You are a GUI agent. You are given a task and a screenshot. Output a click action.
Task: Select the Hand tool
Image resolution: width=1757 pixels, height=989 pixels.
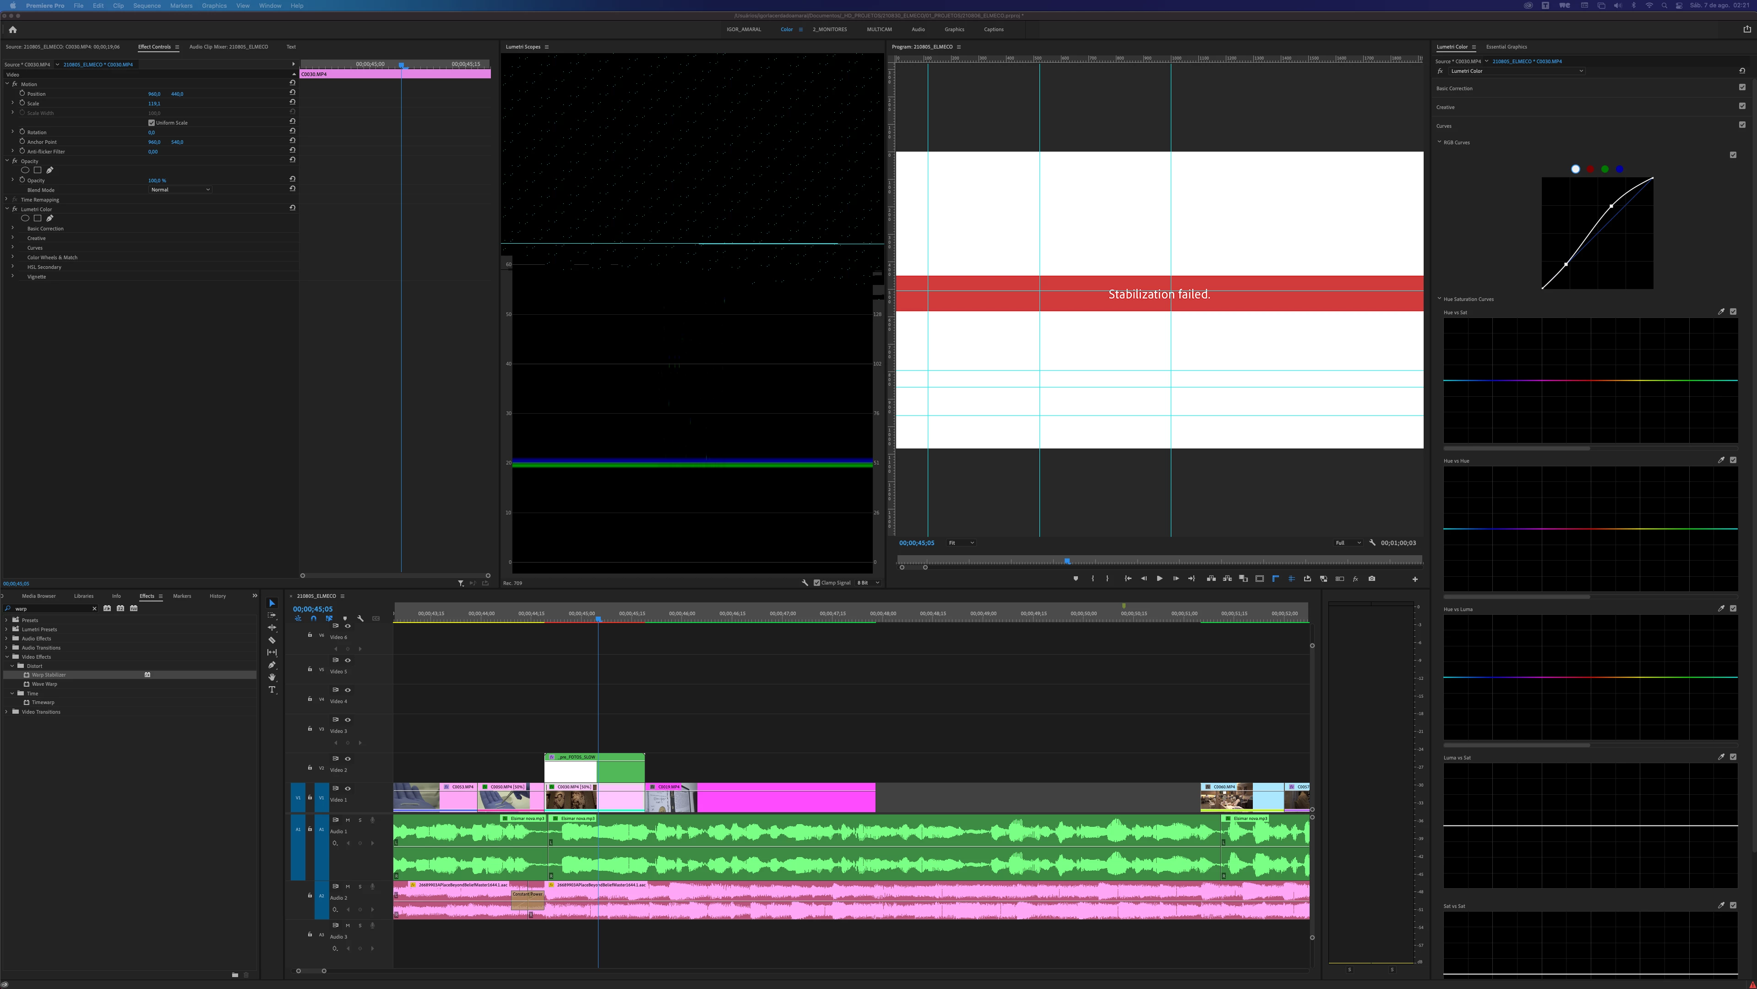point(272,677)
